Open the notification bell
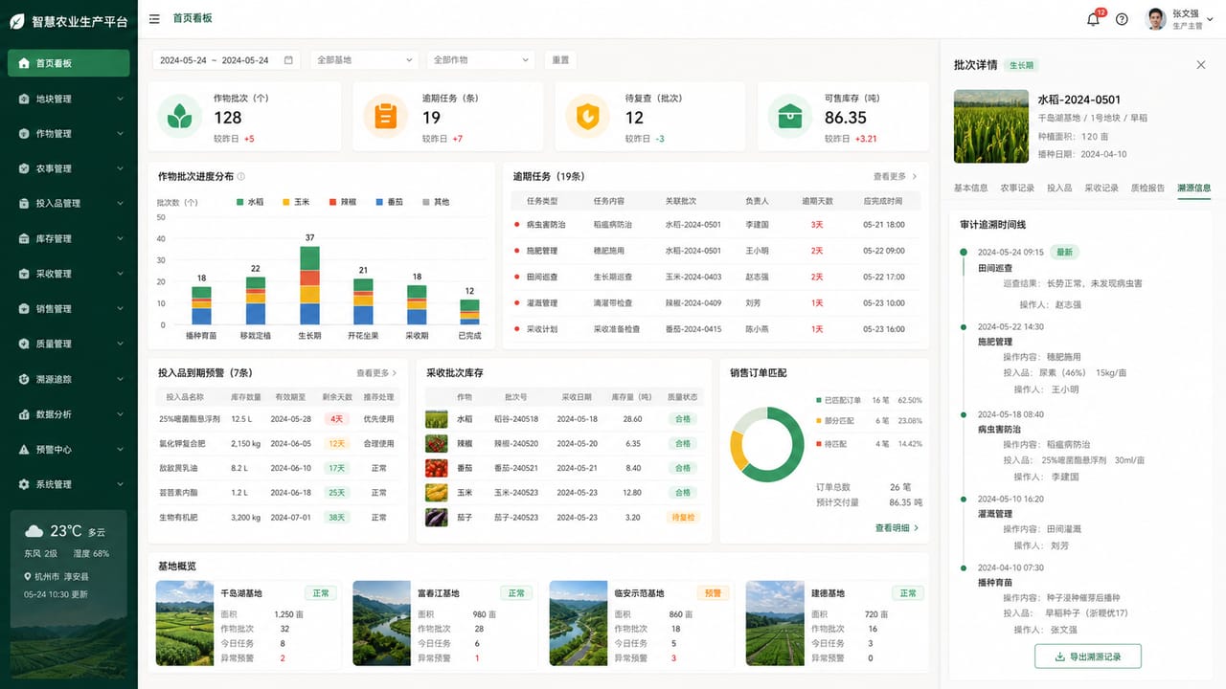 coord(1093,19)
